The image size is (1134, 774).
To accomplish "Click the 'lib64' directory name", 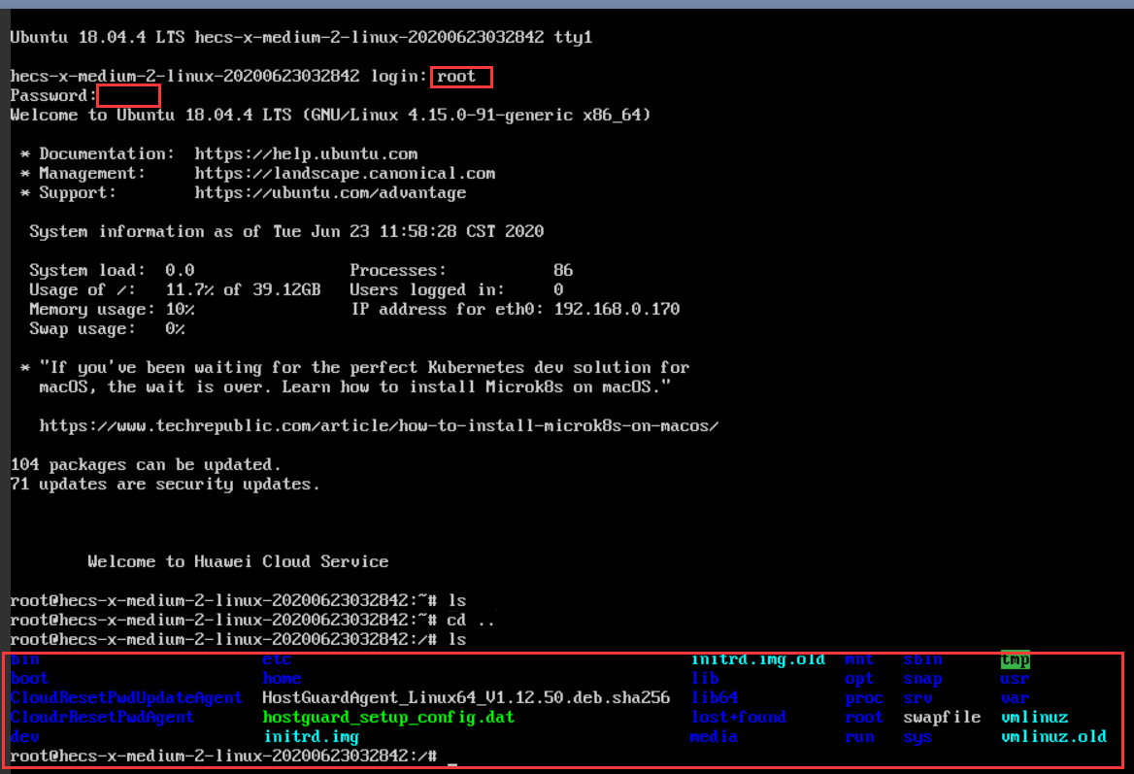I will click(x=715, y=698).
